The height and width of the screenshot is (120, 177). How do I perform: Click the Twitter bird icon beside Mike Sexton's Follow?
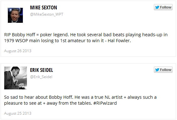point(157,7)
